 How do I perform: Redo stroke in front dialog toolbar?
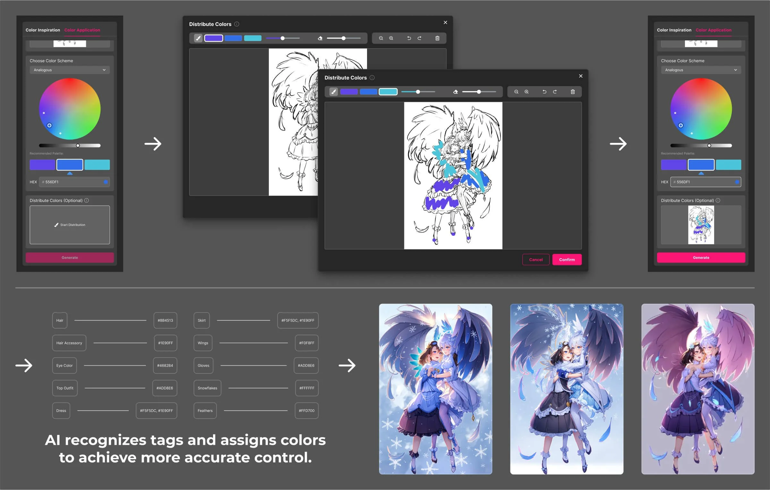pyautogui.click(x=555, y=92)
